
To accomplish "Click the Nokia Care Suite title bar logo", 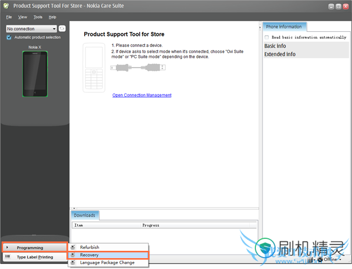I will 6,6.
